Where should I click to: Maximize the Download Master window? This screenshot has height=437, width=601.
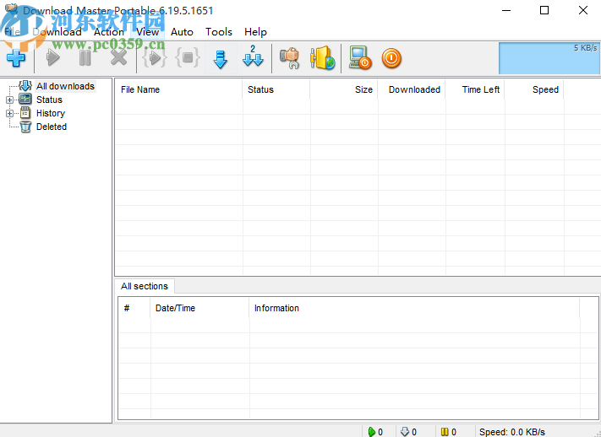(544, 10)
